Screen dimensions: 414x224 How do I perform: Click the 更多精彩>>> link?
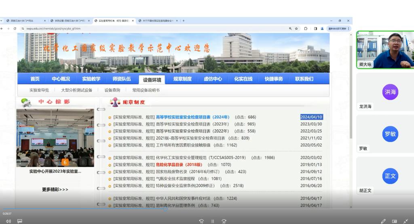coord(55,189)
